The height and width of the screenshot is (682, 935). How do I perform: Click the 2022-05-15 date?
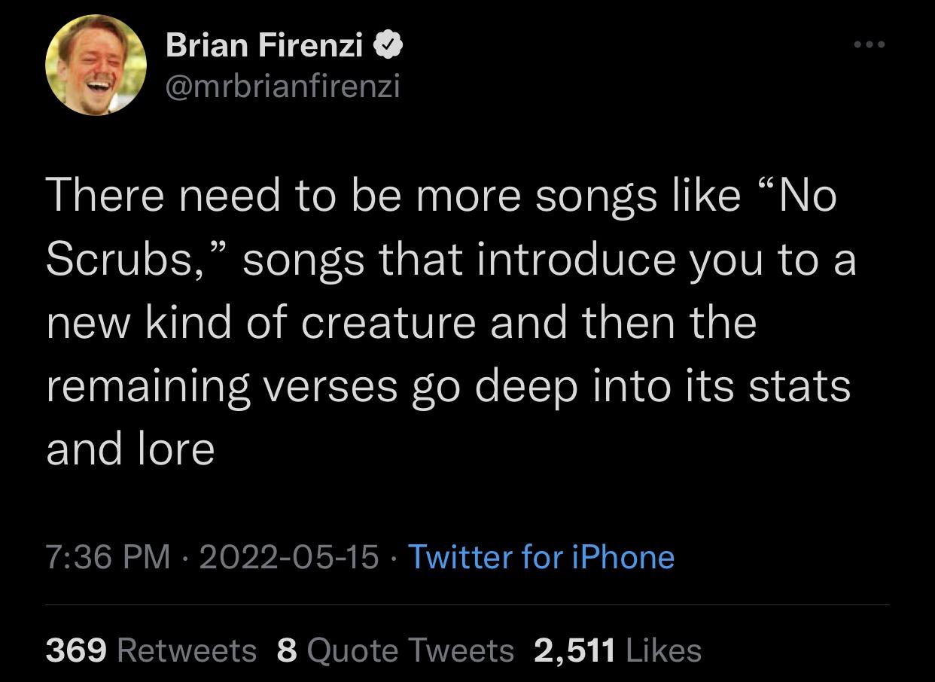tap(289, 558)
